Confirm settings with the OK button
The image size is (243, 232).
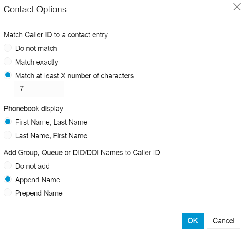[x=193, y=221]
